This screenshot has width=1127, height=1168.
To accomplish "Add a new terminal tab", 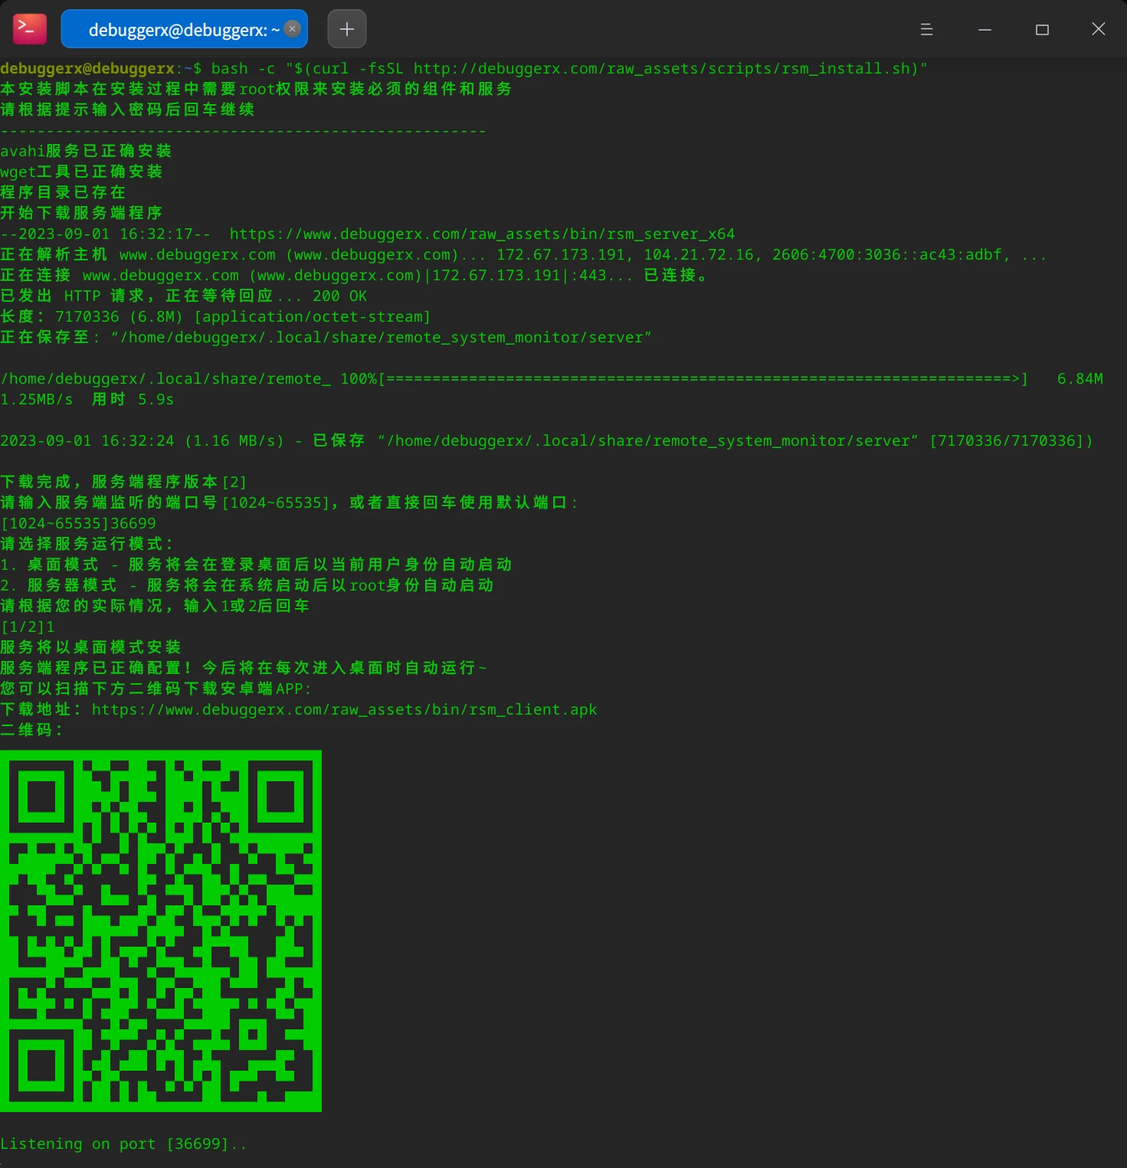I will click(347, 29).
